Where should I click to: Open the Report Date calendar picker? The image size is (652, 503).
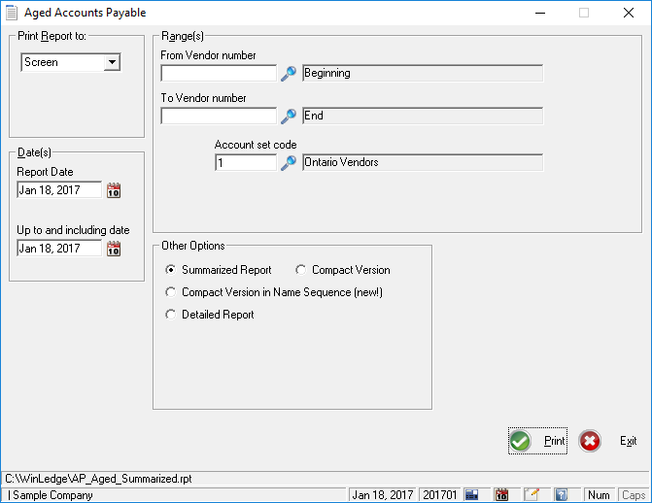click(114, 190)
